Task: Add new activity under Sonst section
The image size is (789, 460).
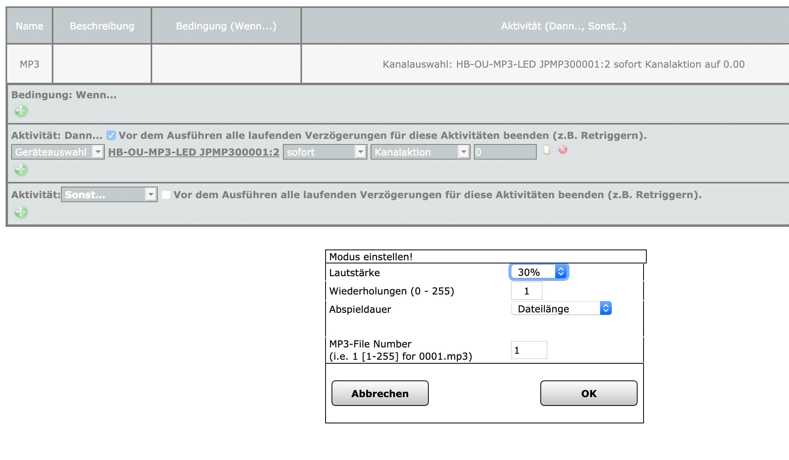Action: (x=21, y=212)
